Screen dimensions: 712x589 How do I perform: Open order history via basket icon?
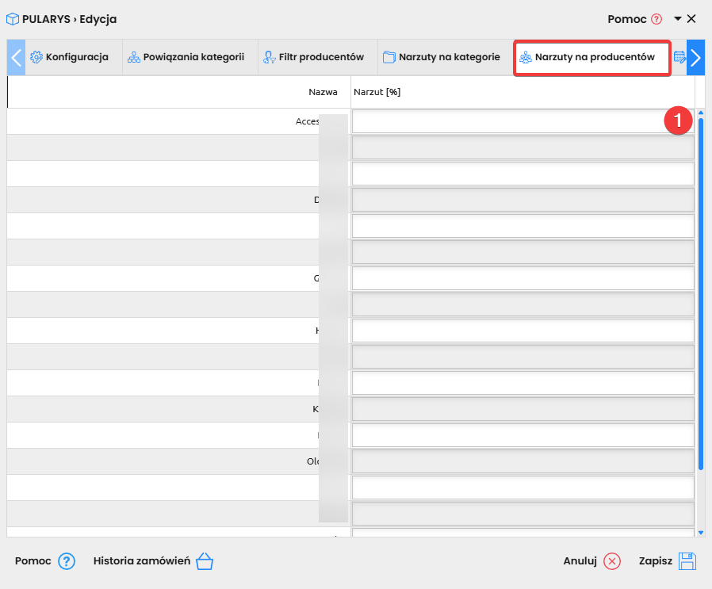[205, 561]
